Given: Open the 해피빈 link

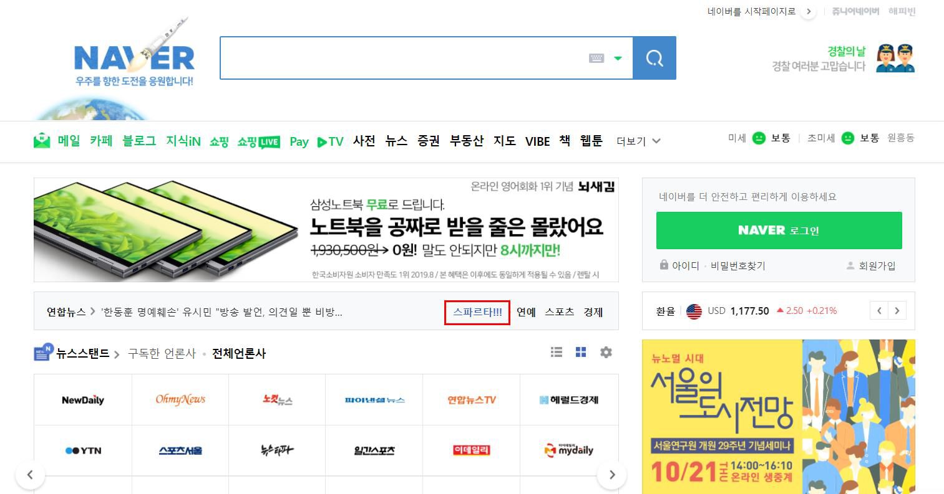Looking at the screenshot, I should pyautogui.click(x=902, y=11).
